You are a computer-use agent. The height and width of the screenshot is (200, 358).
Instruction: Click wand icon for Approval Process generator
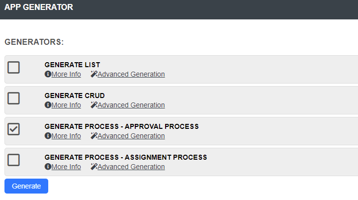click(x=94, y=136)
